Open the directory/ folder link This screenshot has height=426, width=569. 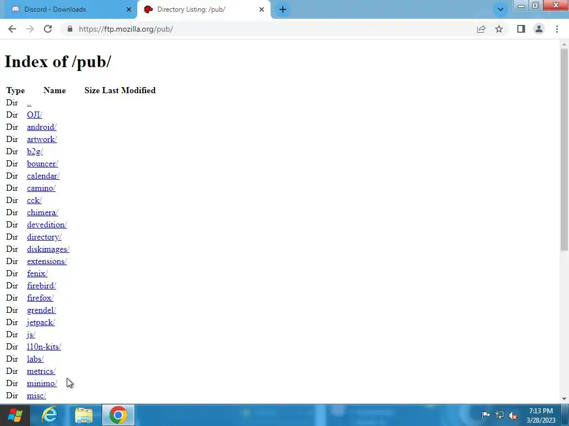point(44,237)
